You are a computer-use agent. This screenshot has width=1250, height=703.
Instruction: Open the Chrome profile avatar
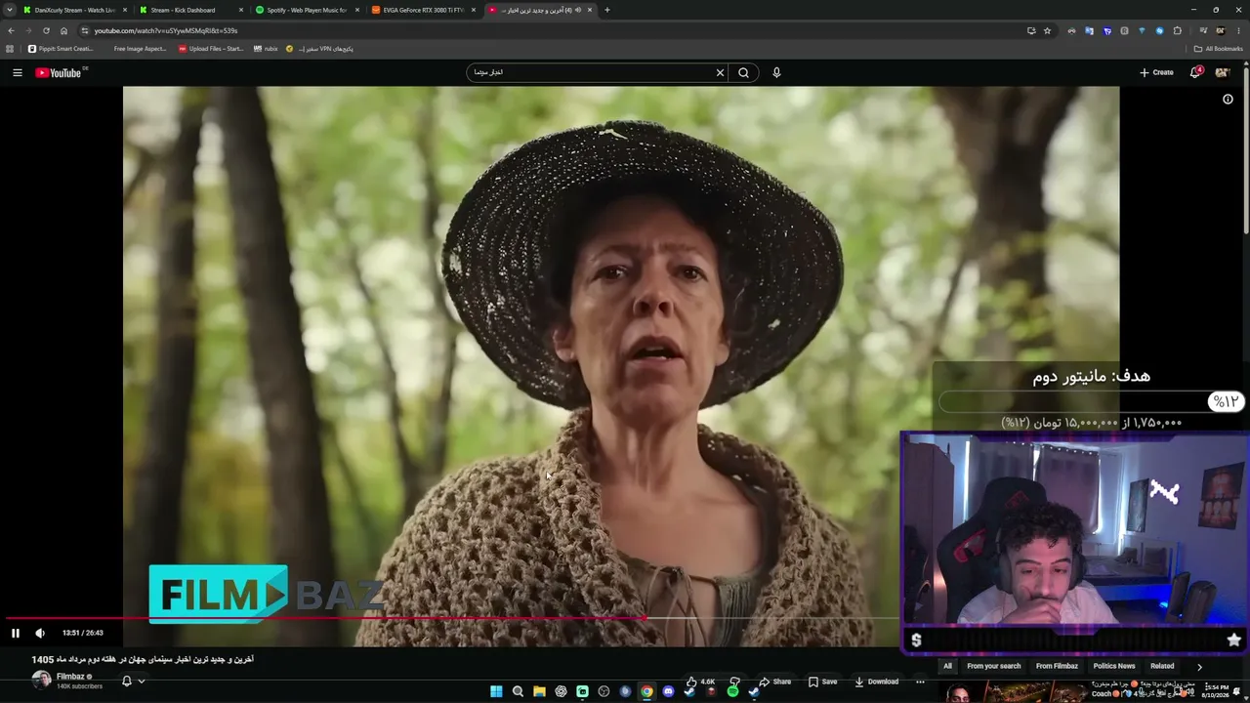[x=1220, y=30]
